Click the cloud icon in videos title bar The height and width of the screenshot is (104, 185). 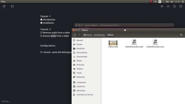click(x=125, y=30)
